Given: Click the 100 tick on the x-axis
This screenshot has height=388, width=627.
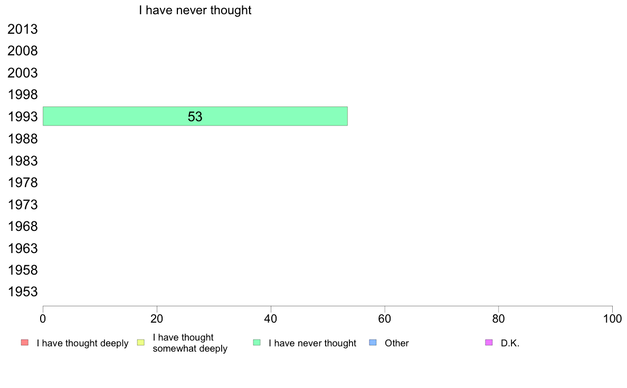Looking at the screenshot, I should point(612,318).
